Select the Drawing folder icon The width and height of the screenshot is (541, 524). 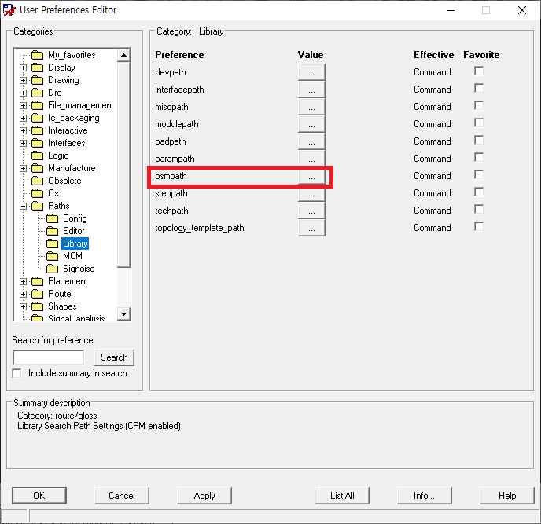click(37, 80)
